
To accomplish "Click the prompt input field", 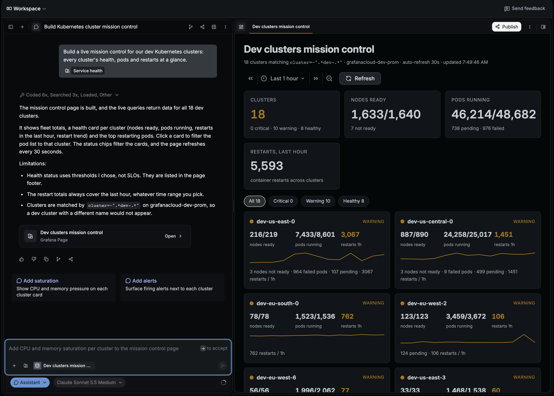I will pyautogui.click(x=103, y=348).
